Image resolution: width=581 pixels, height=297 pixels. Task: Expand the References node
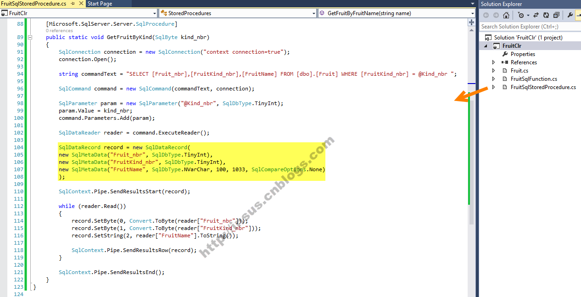(493, 62)
